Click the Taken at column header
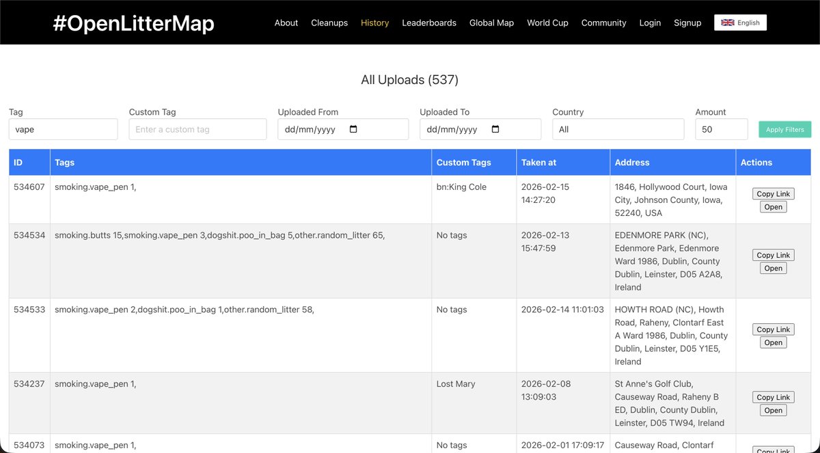The height and width of the screenshot is (453, 820). [x=563, y=163]
